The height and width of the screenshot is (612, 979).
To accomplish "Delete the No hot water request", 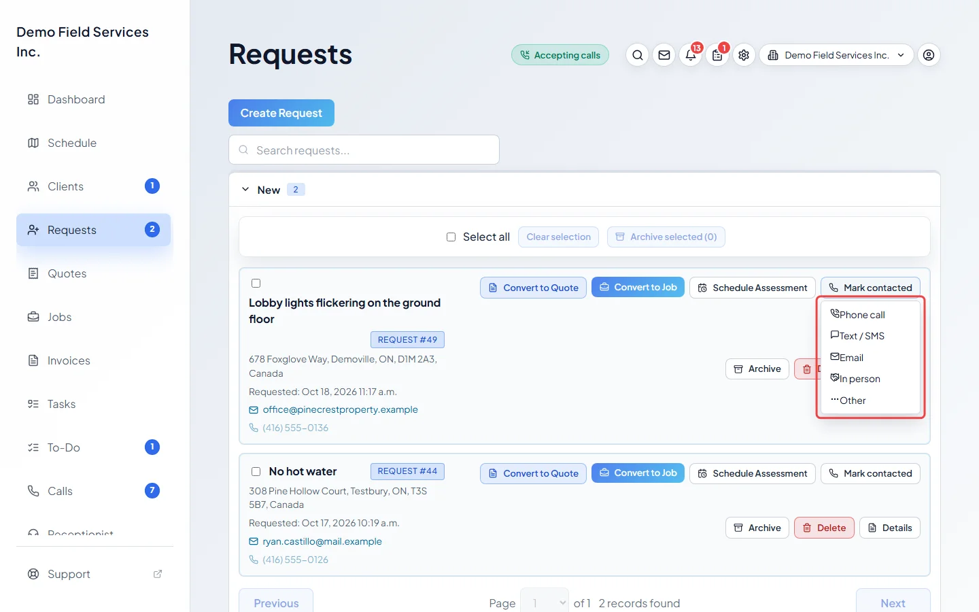I will (824, 528).
